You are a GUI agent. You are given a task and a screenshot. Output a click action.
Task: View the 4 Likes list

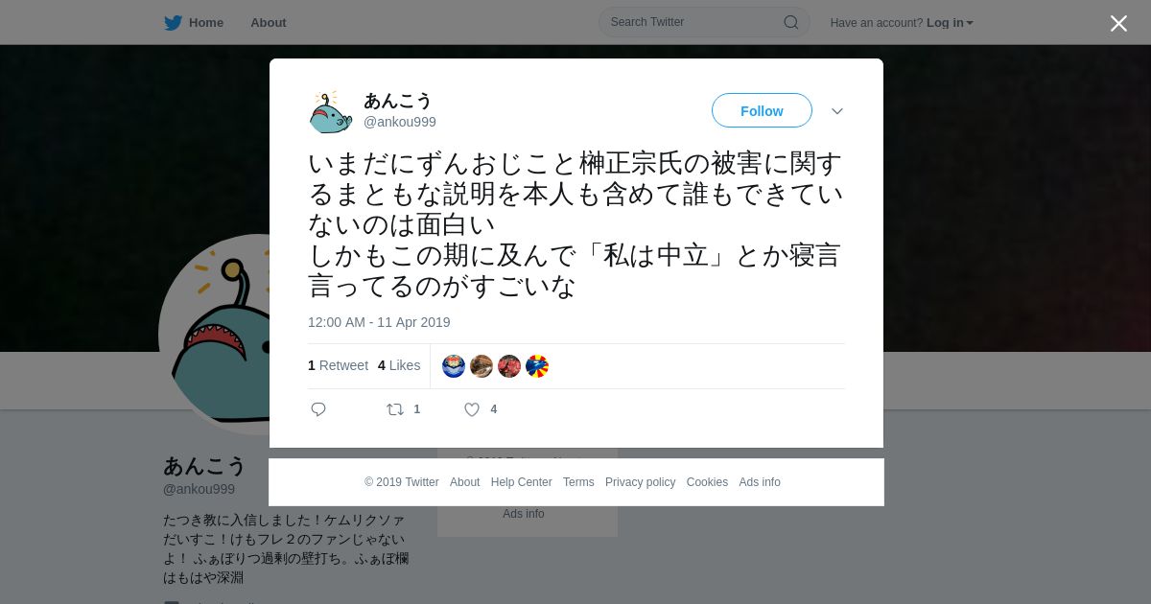pos(399,365)
